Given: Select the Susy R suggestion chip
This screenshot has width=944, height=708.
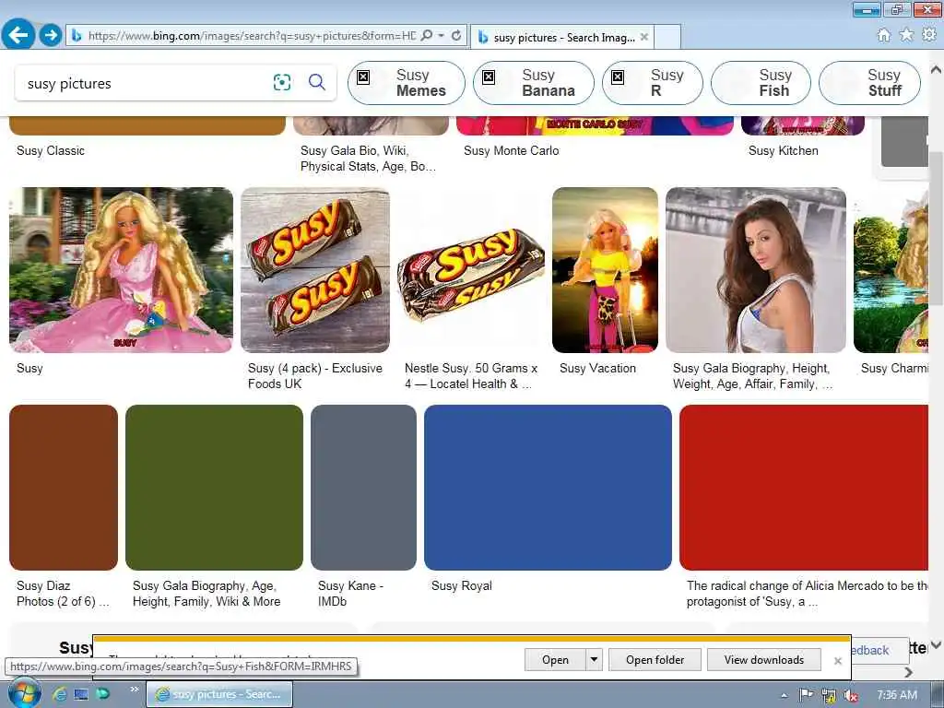Looking at the screenshot, I should [x=652, y=83].
